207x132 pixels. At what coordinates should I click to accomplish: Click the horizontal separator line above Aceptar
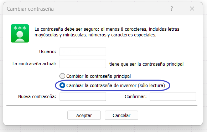(102, 106)
